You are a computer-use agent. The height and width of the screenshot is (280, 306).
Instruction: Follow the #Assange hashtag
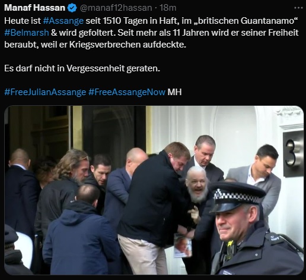point(63,21)
